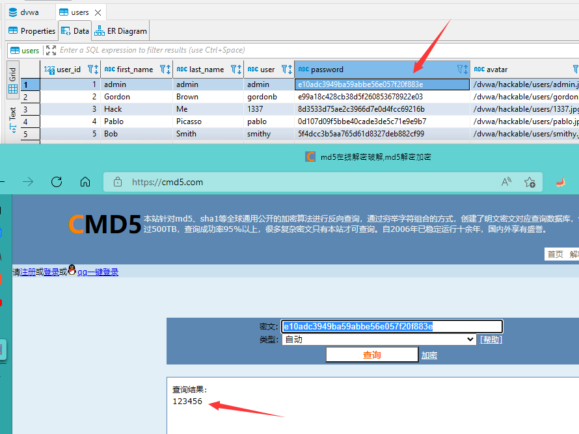Close the users tab

pos(98,12)
